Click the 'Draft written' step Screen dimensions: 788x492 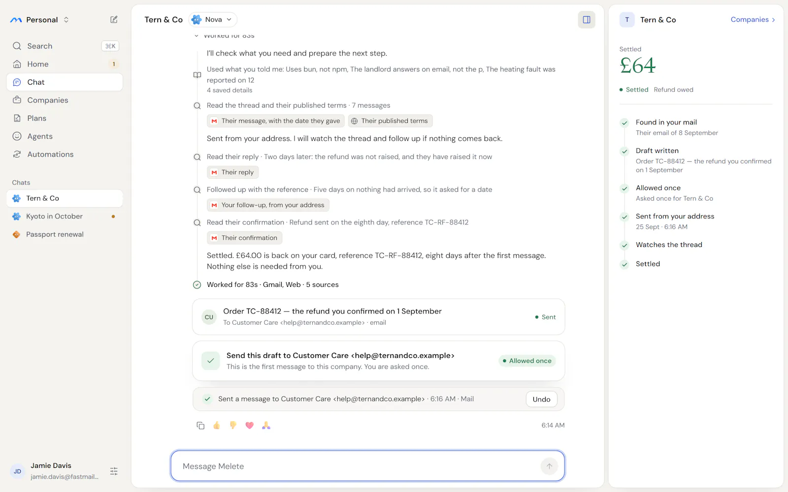(696, 160)
